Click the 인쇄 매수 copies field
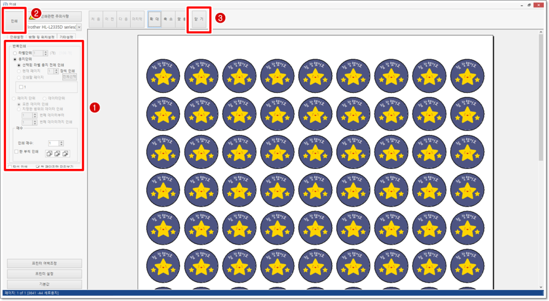The image size is (549, 301). tap(54, 143)
